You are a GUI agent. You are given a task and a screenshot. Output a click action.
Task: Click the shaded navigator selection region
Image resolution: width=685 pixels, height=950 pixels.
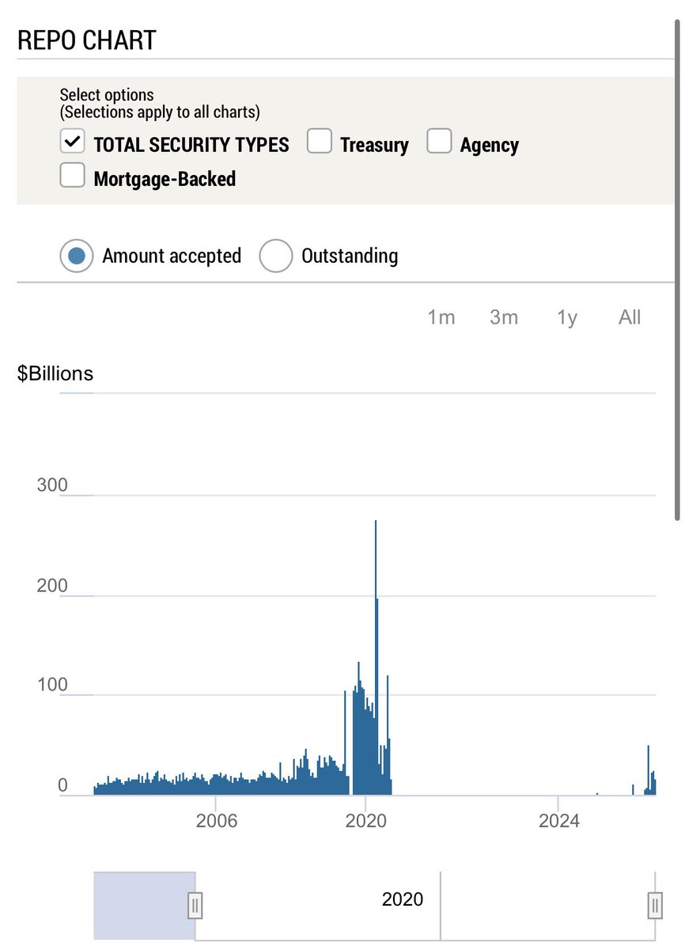(x=142, y=904)
